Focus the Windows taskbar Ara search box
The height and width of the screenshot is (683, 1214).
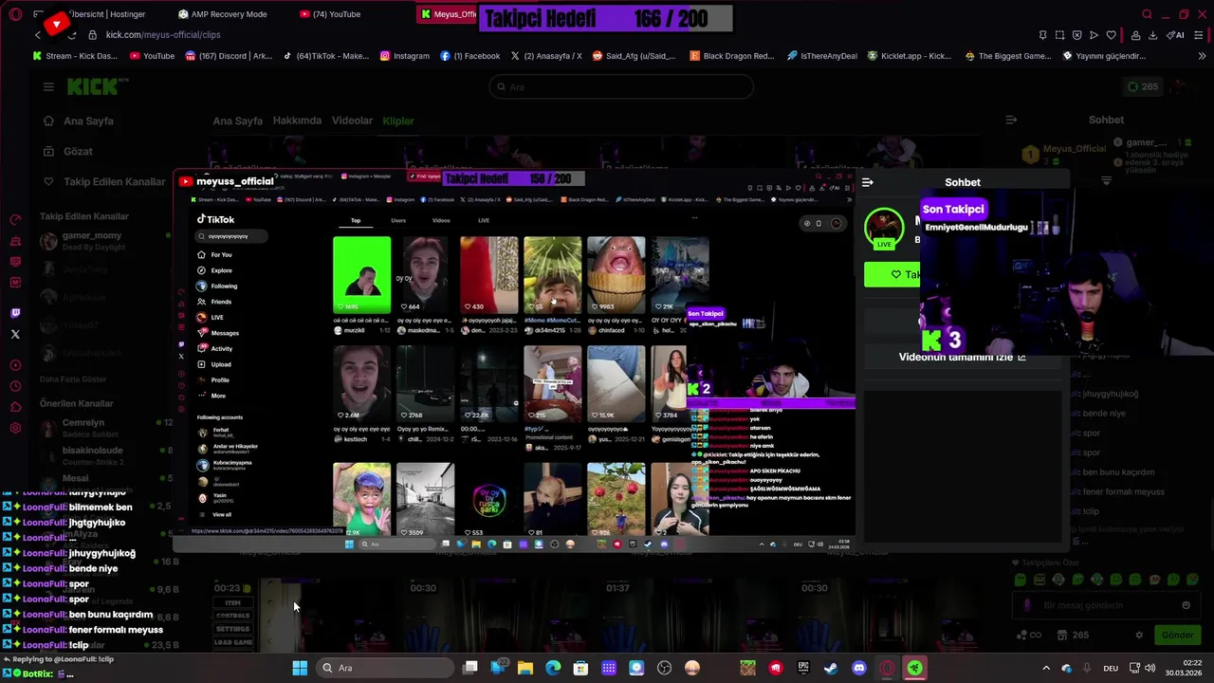384,668
